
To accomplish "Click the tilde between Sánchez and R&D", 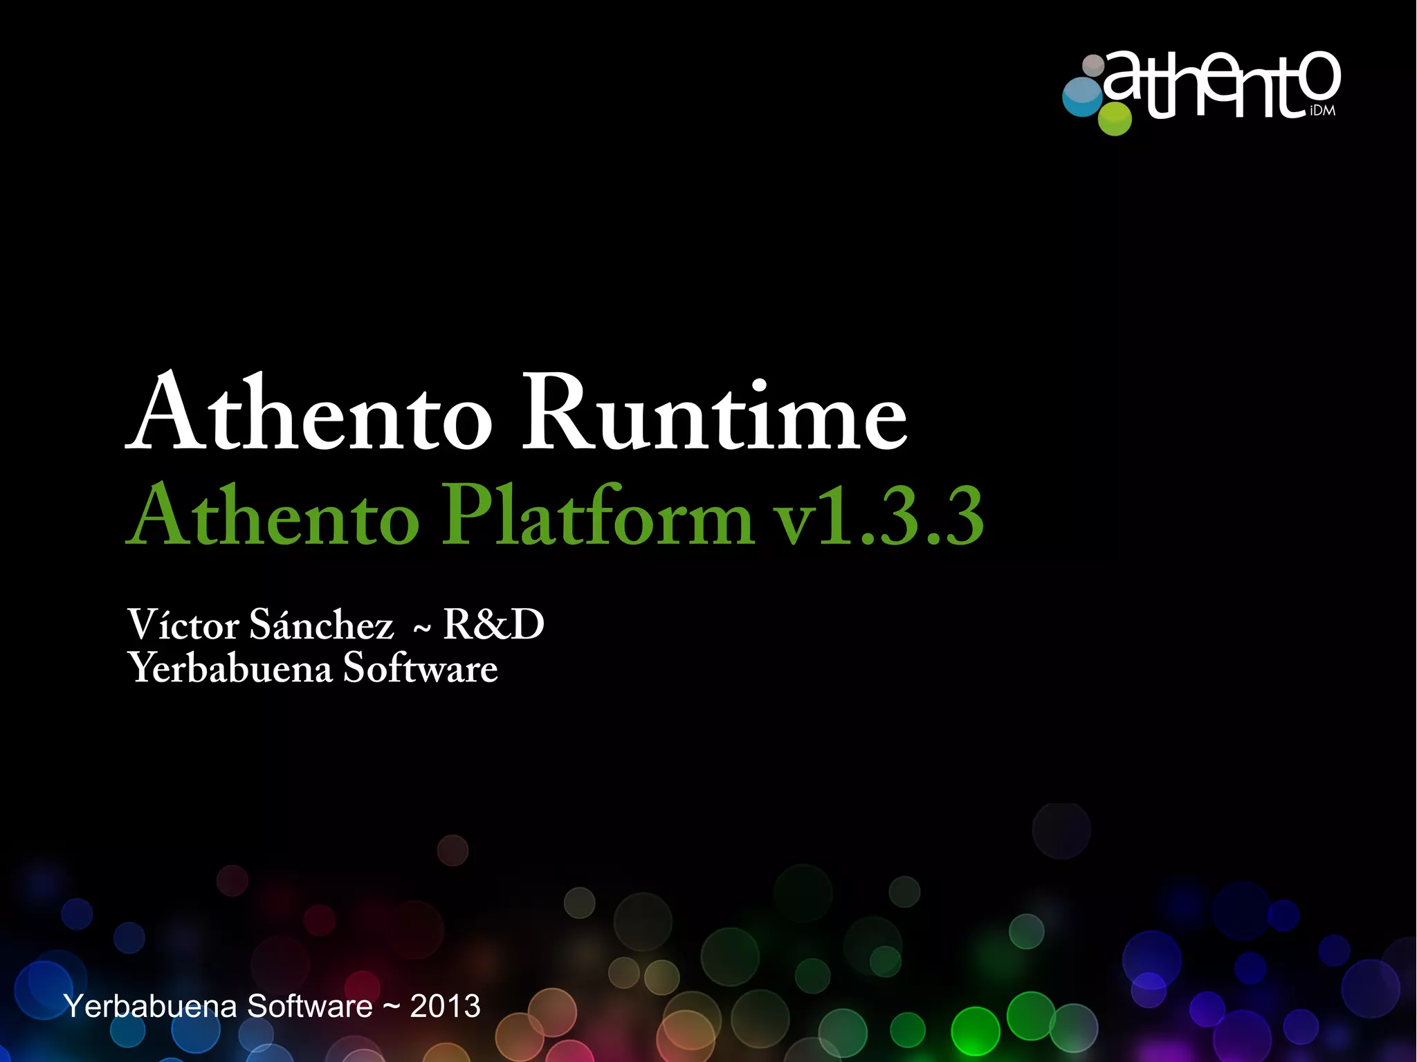I will [421, 628].
